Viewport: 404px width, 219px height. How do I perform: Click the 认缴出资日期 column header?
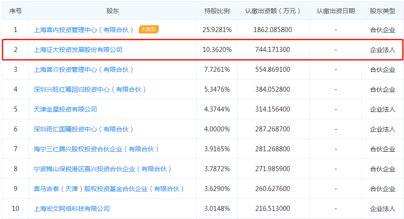coord(336,11)
